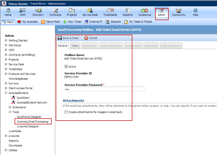Click New Ticket in the shortcut bar
This screenshot has height=155, width=217.
click(x=72, y=22)
